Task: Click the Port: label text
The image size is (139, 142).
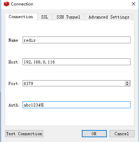Action: click(14, 84)
